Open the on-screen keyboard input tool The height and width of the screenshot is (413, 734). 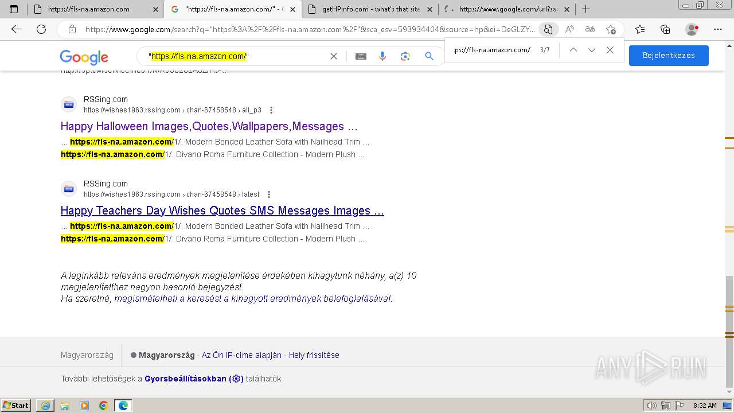361,56
